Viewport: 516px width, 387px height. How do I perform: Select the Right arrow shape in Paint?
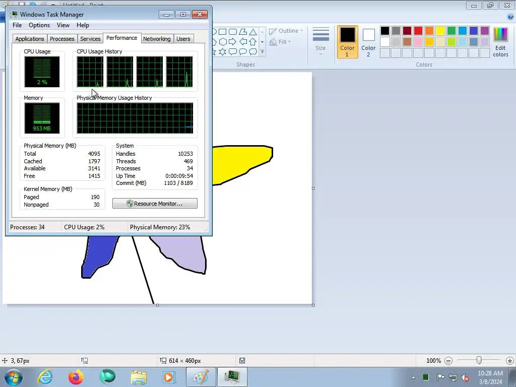pos(233,42)
